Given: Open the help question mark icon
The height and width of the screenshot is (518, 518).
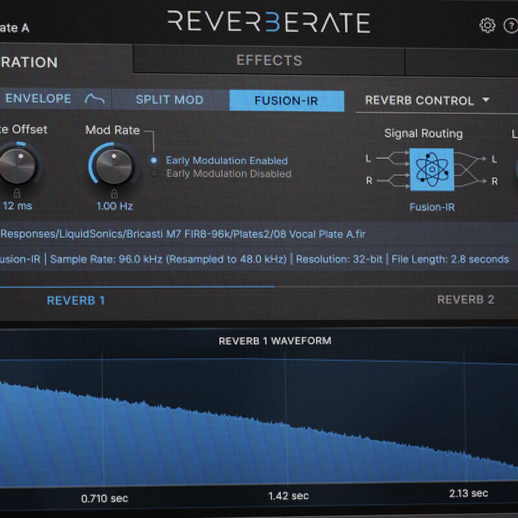Looking at the screenshot, I should point(510,26).
